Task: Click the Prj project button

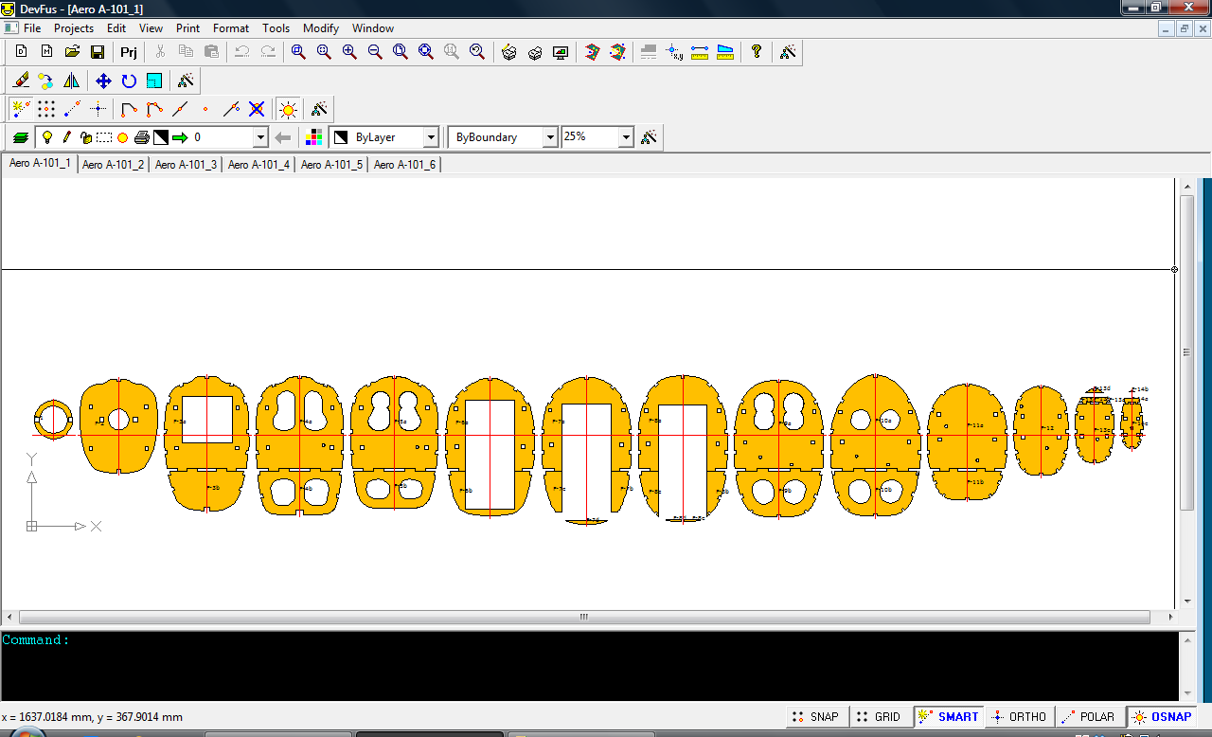Action: coord(129,52)
